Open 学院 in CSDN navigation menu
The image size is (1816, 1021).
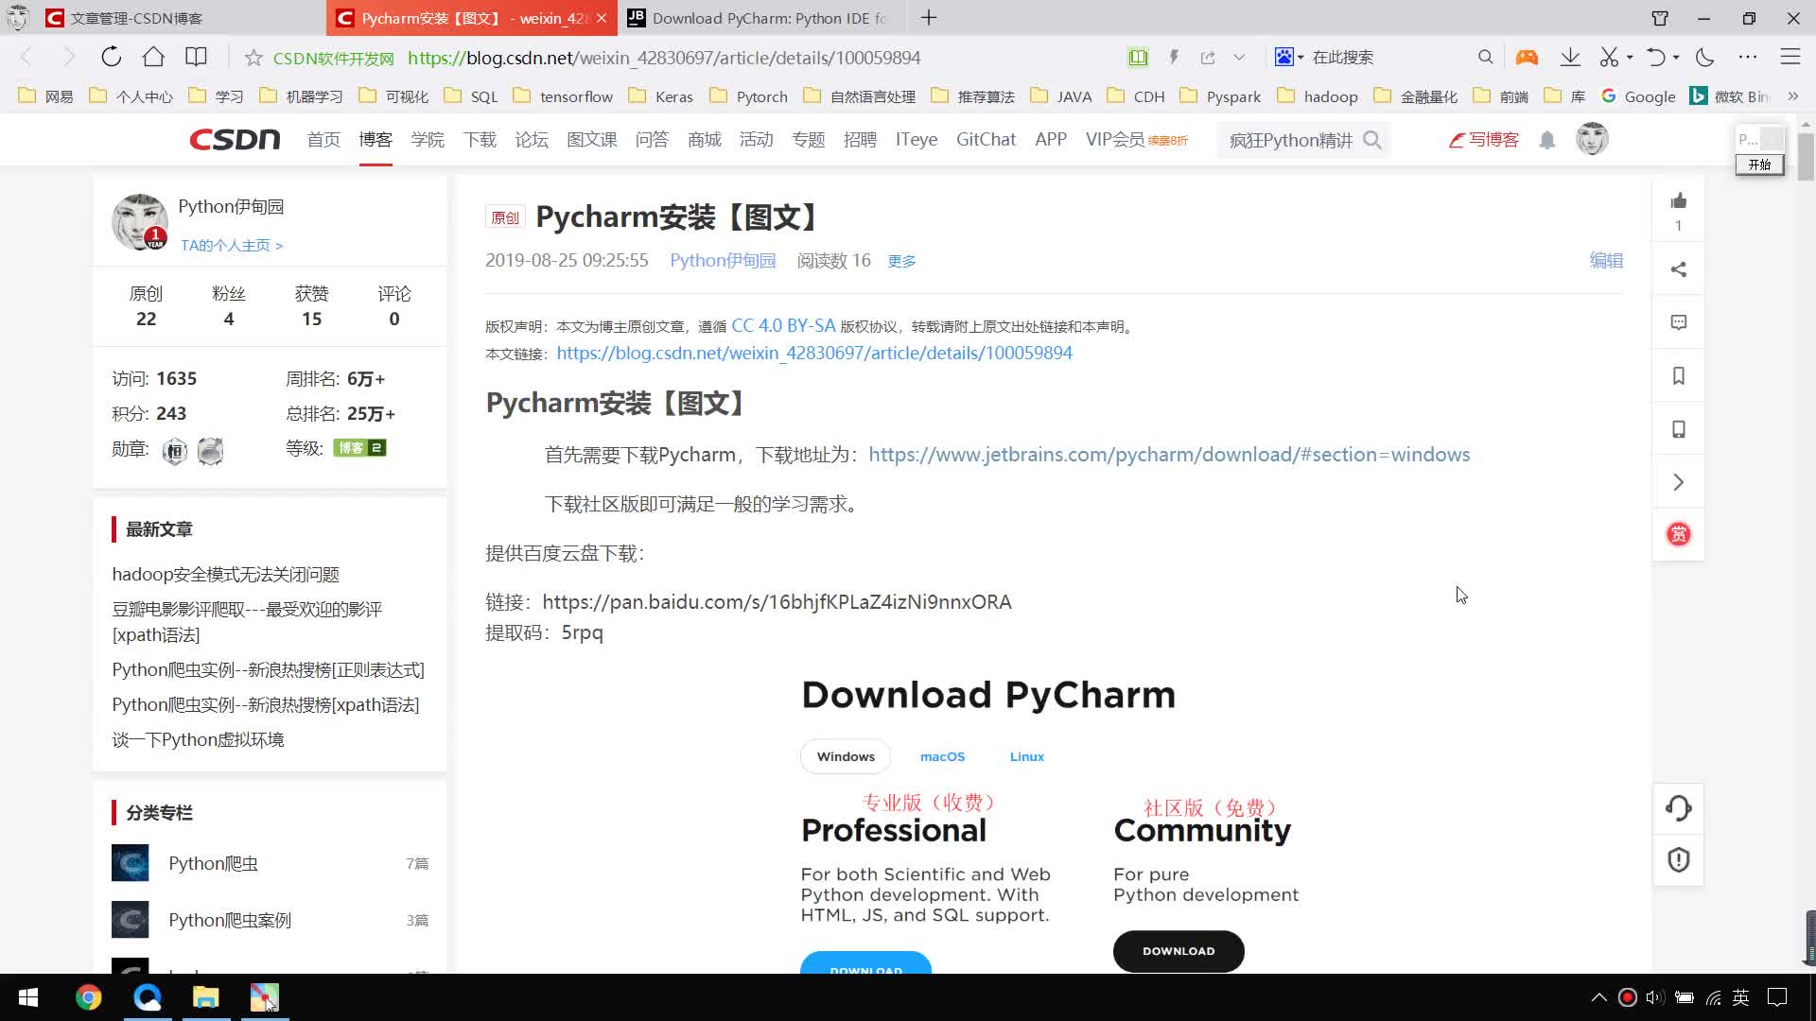tap(428, 140)
